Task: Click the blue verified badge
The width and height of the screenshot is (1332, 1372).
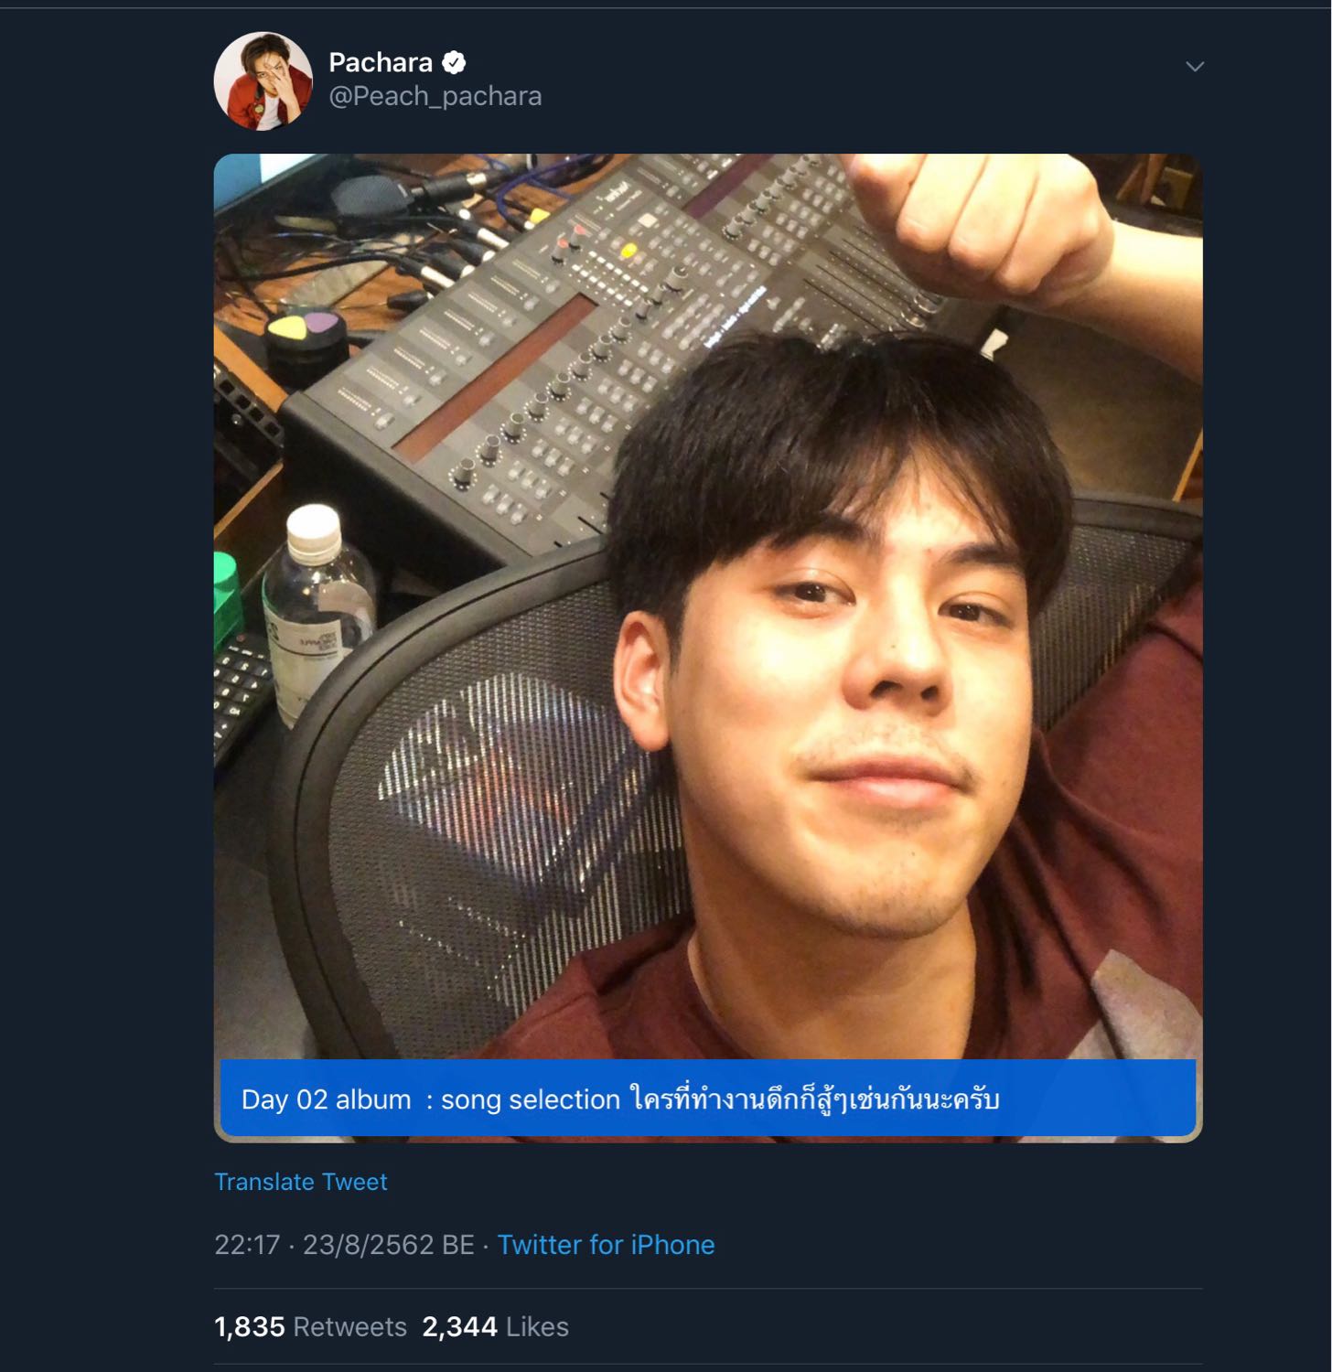Action: (x=454, y=62)
